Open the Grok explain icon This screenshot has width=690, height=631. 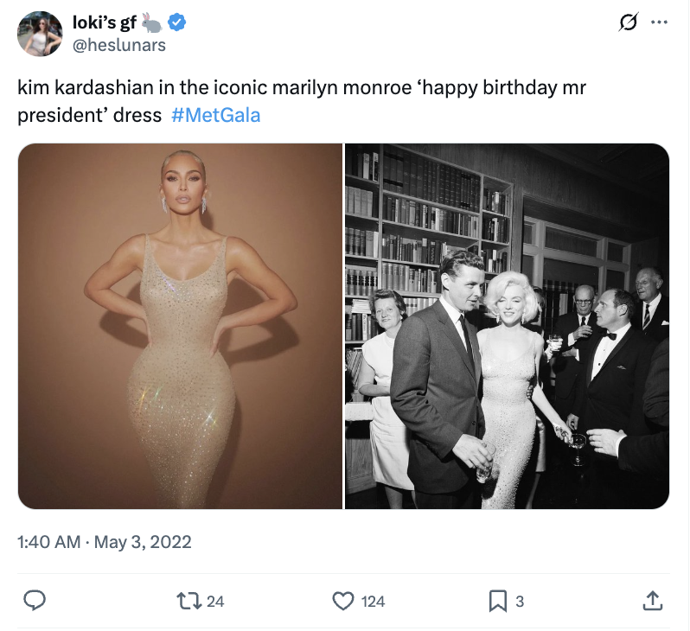629,22
